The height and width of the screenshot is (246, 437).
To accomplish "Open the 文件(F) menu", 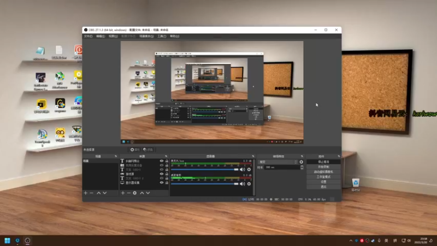I will (88, 36).
